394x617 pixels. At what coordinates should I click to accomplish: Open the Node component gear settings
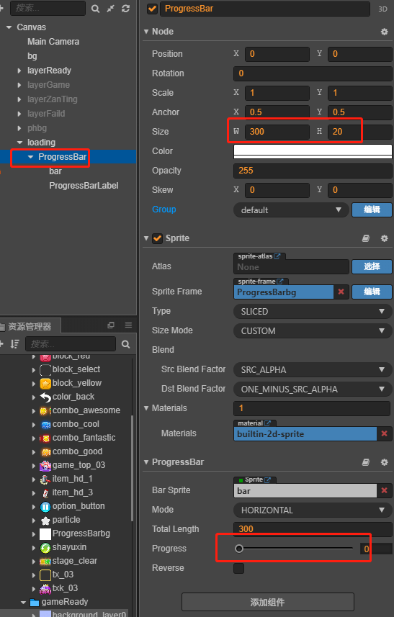click(384, 32)
